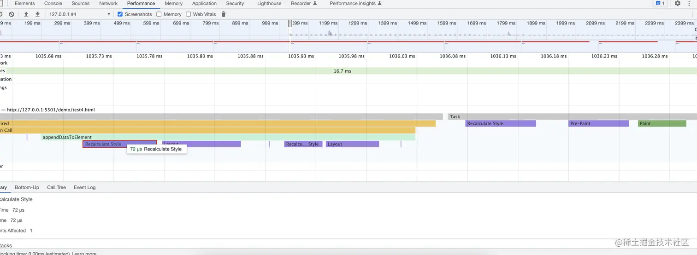The width and height of the screenshot is (697, 255).
Task: Click the reload-and-record icon in the toolbar
Action: click(1, 14)
